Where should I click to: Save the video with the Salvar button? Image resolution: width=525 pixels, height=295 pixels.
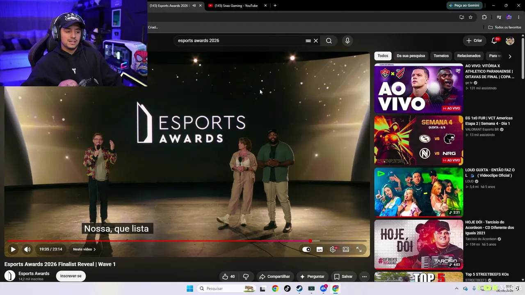click(343, 277)
